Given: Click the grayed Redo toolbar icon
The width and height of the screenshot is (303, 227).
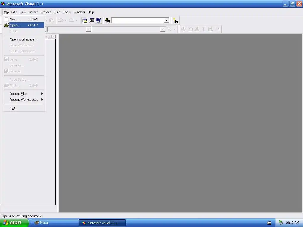Looking at the screenshot, I should click(72, 20).
